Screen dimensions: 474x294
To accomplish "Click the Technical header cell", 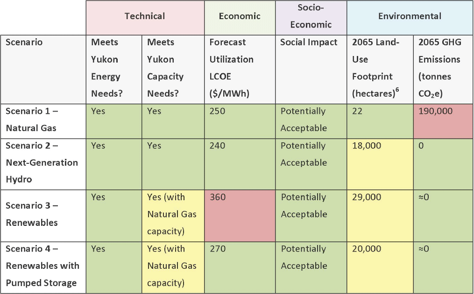I will tap(145, 16).
